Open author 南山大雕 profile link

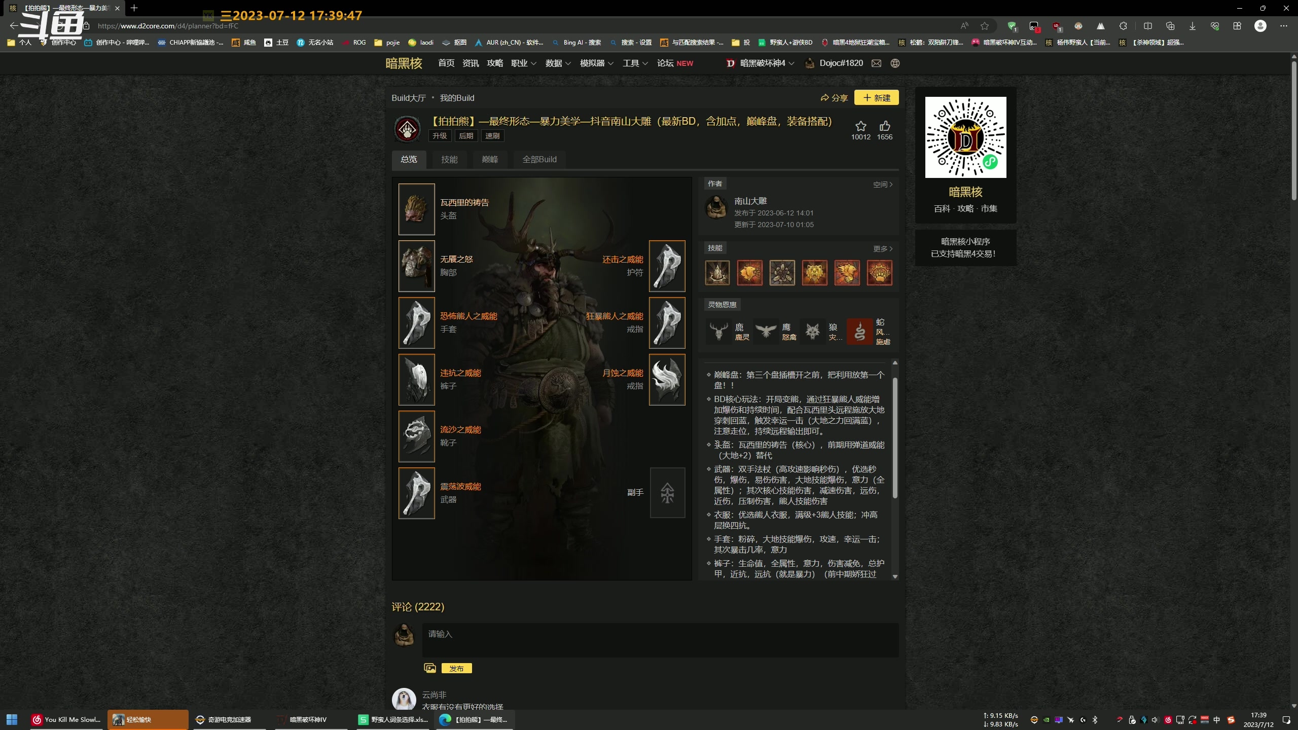pos(750,201)
